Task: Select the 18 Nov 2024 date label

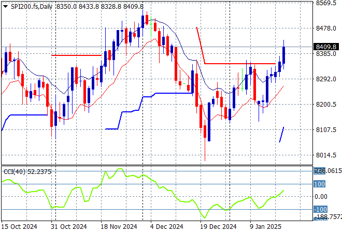Action: (x=119, y=227)
